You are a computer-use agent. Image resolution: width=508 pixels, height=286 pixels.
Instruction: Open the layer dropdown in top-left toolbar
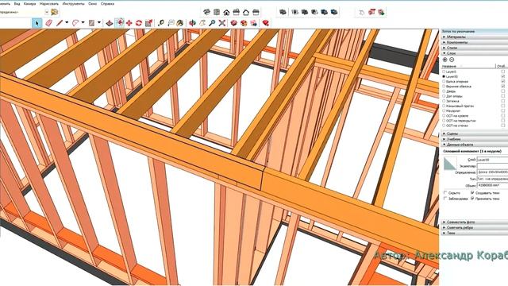[47, 12]
